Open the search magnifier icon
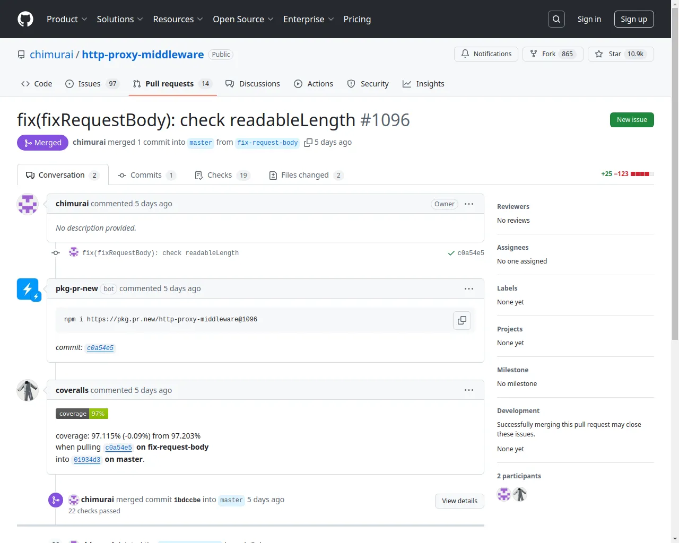 pos(556,19)
